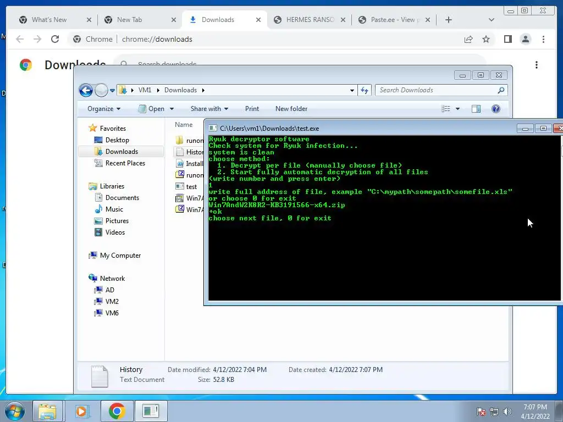Click the Chrome share page icon
563x422 pixels.
[x=468, y=39]
